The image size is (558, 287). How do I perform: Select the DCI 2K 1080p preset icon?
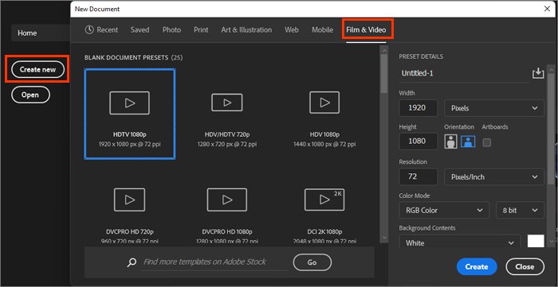324,200
